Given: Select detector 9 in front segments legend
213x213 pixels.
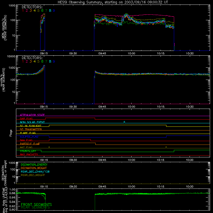Looking at the screenshot, I should point(54,11).
